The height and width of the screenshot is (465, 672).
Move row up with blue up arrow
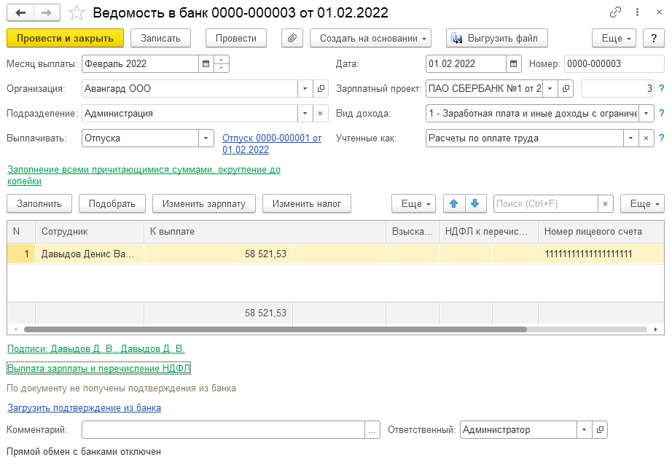454,203
